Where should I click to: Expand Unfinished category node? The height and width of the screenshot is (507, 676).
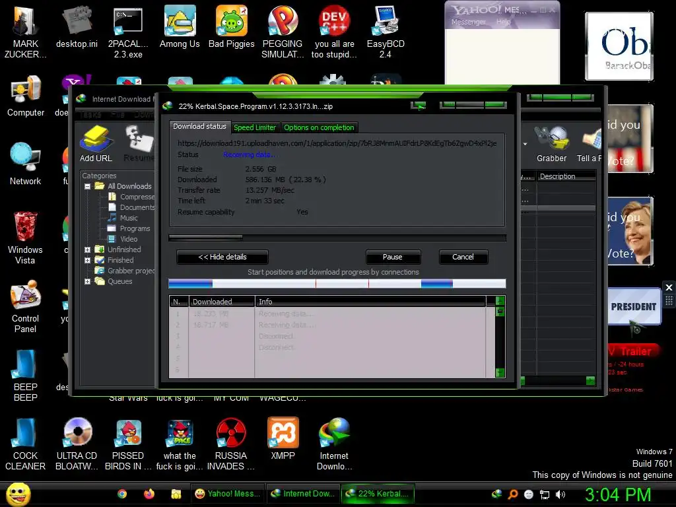coord(88,250)
